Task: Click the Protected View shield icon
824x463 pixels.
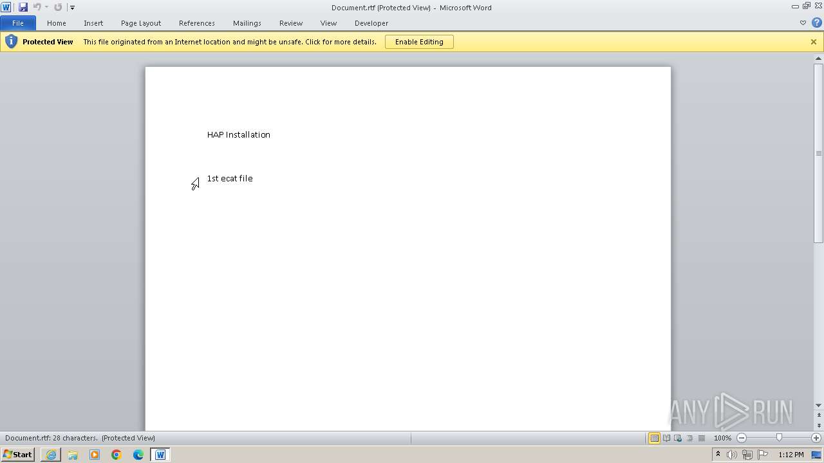Action: click(x=11, y=42)
